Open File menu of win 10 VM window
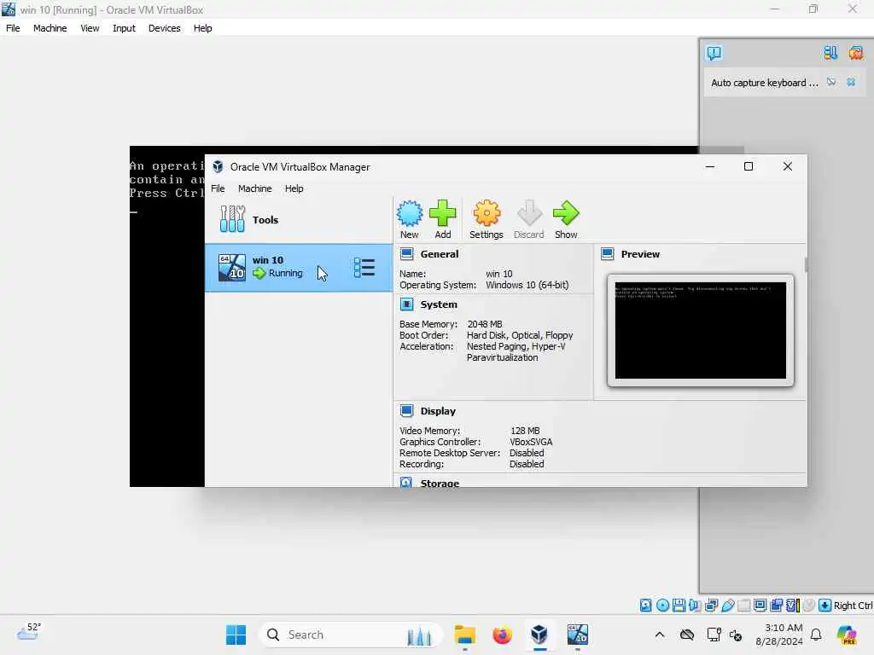Image resolution: width=874 pixels, height=655 pixels. pyautogui.click(x=13, y=28)
